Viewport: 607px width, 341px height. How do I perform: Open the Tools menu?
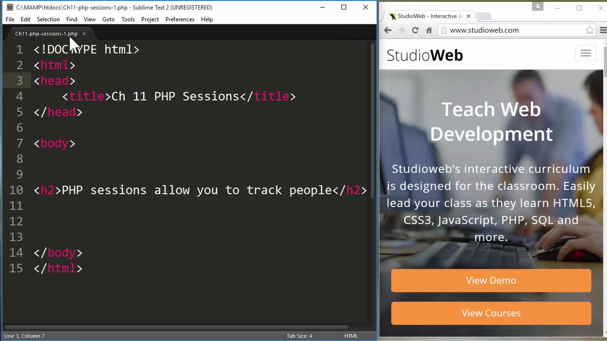point(128,19)
